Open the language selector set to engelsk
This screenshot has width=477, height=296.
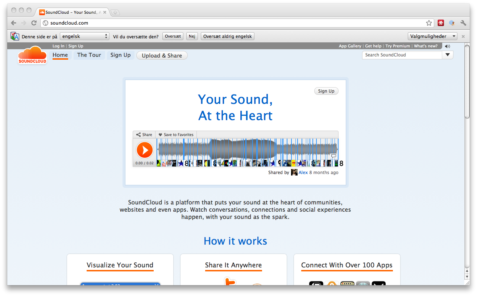click(85, 36)
